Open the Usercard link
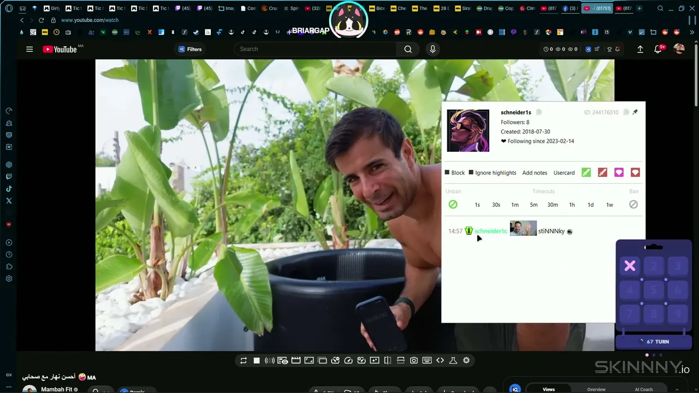This screenshot has height=393, width=699. pos(564,172)
